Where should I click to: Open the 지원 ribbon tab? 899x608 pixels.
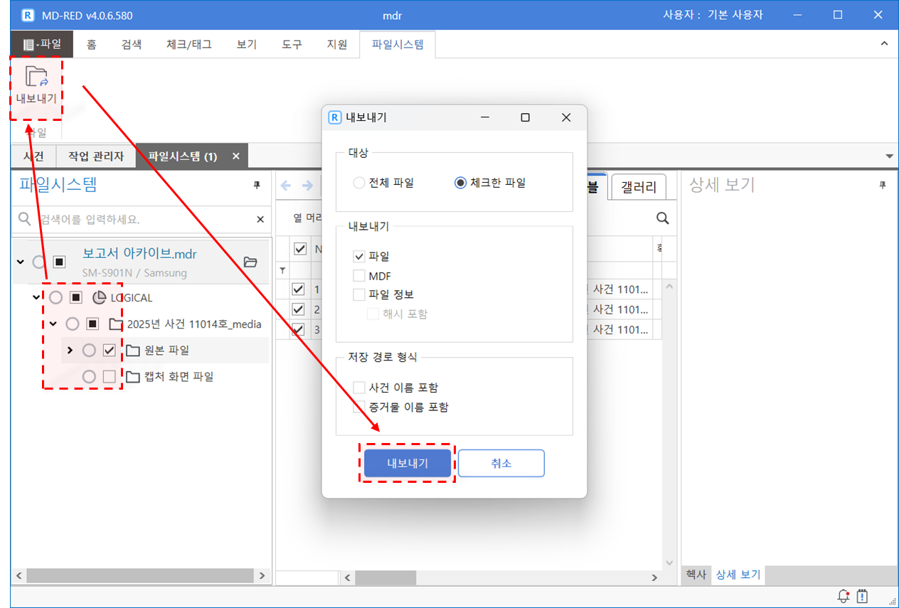[337, 44]
